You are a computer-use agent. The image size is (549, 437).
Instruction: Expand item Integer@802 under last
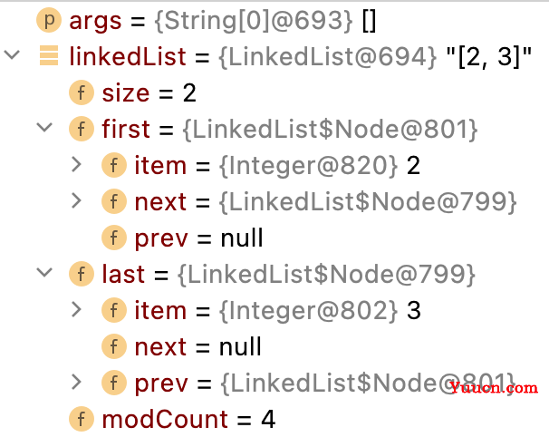(x=76, y=309)
